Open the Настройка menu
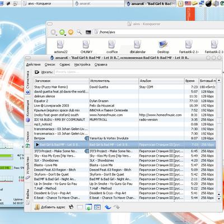The width and height of the screenshot is (224, 224). 82,64
